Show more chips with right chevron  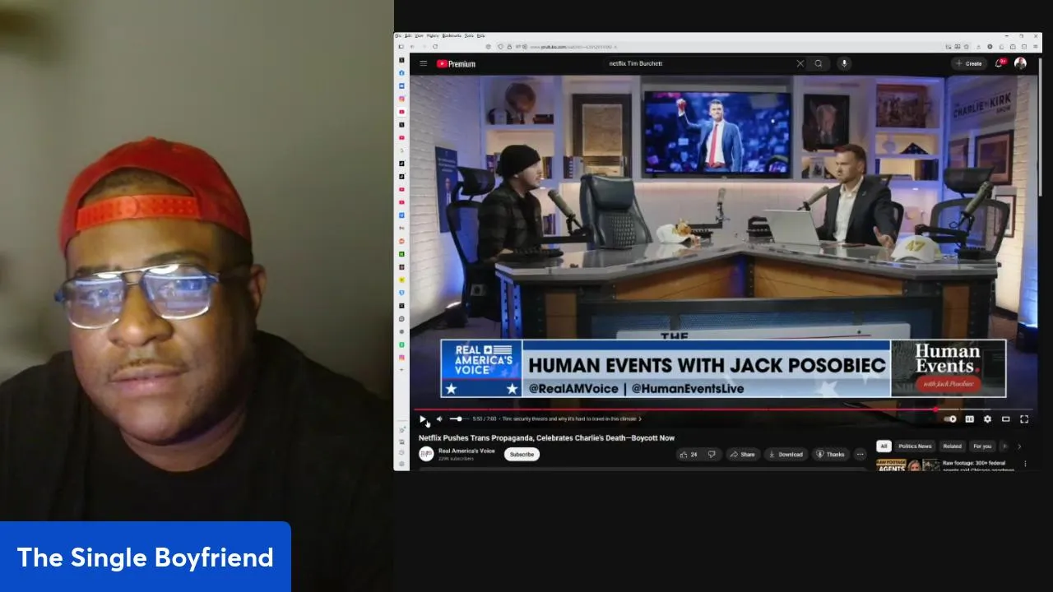click(x=1019, y=446)
